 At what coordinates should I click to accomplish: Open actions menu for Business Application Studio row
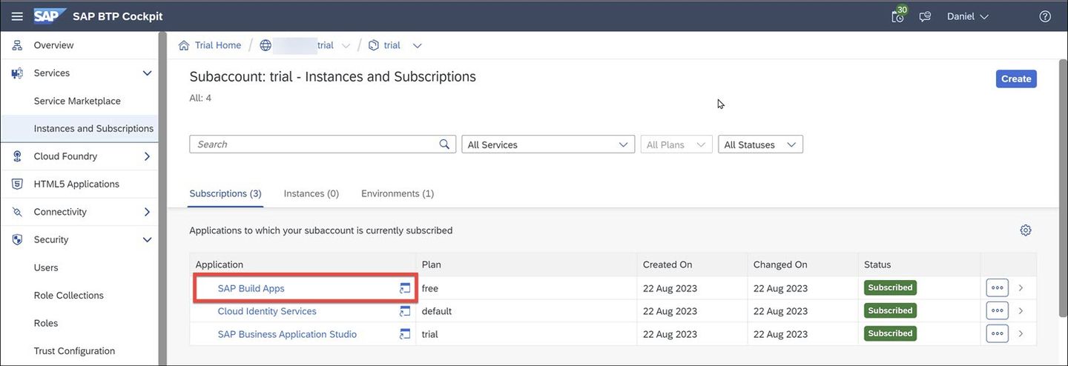[x=998, y=334]
